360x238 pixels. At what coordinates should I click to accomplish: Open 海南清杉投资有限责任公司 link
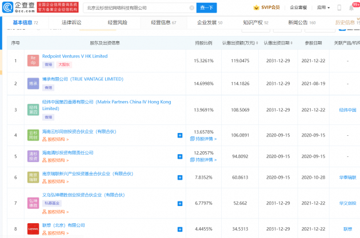pyautogui.click(x=68, y=153)
